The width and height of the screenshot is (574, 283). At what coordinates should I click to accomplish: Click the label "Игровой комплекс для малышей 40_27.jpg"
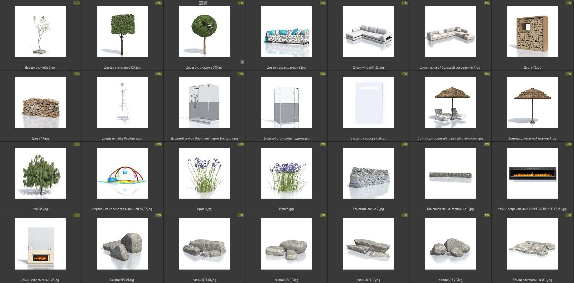[122, 209]
